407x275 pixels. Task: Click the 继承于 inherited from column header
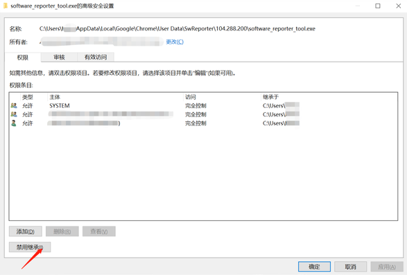click(x=270, y=97)
